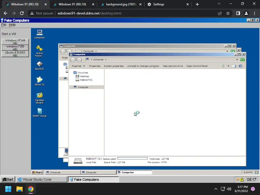
Task: Open the browser side panel icon
Action: point(238,13)
